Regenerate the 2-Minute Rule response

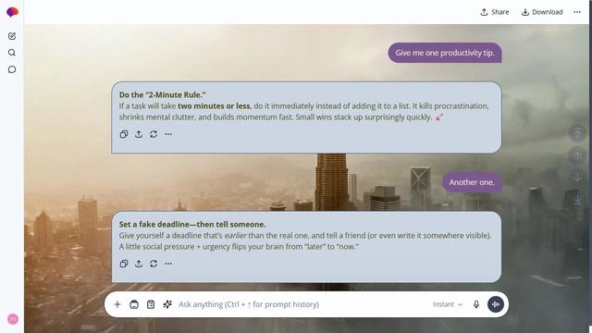pos(154,134)
